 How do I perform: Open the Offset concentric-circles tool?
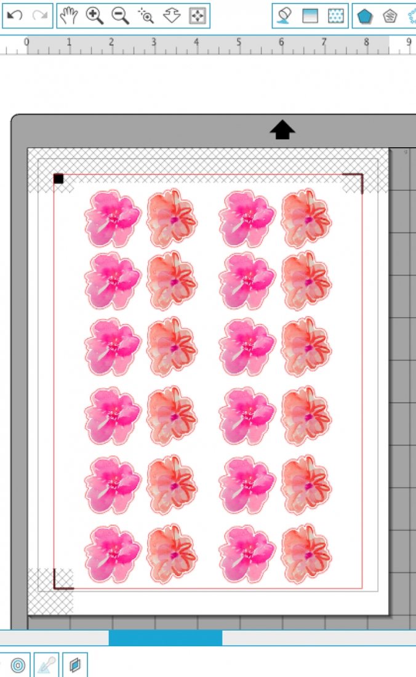click(18, 665)
